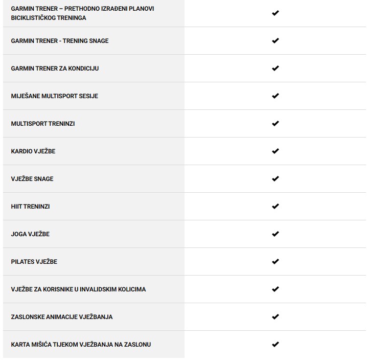367x363 pixels.
Task: Click the Garmin Trener - Trening snage label
Action: tap(60, 41)
